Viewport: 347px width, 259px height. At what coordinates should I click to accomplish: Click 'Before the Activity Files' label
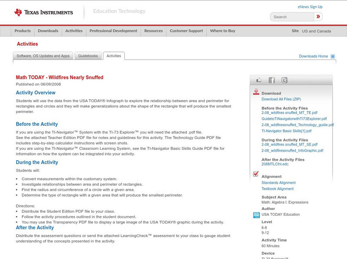pos(285,108)
